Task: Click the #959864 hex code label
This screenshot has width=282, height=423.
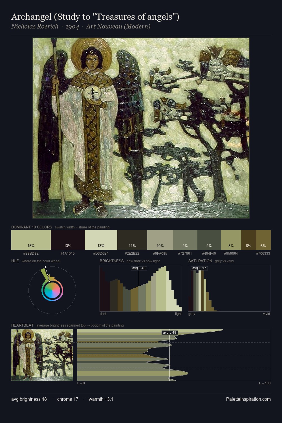Action: point(231,253)
